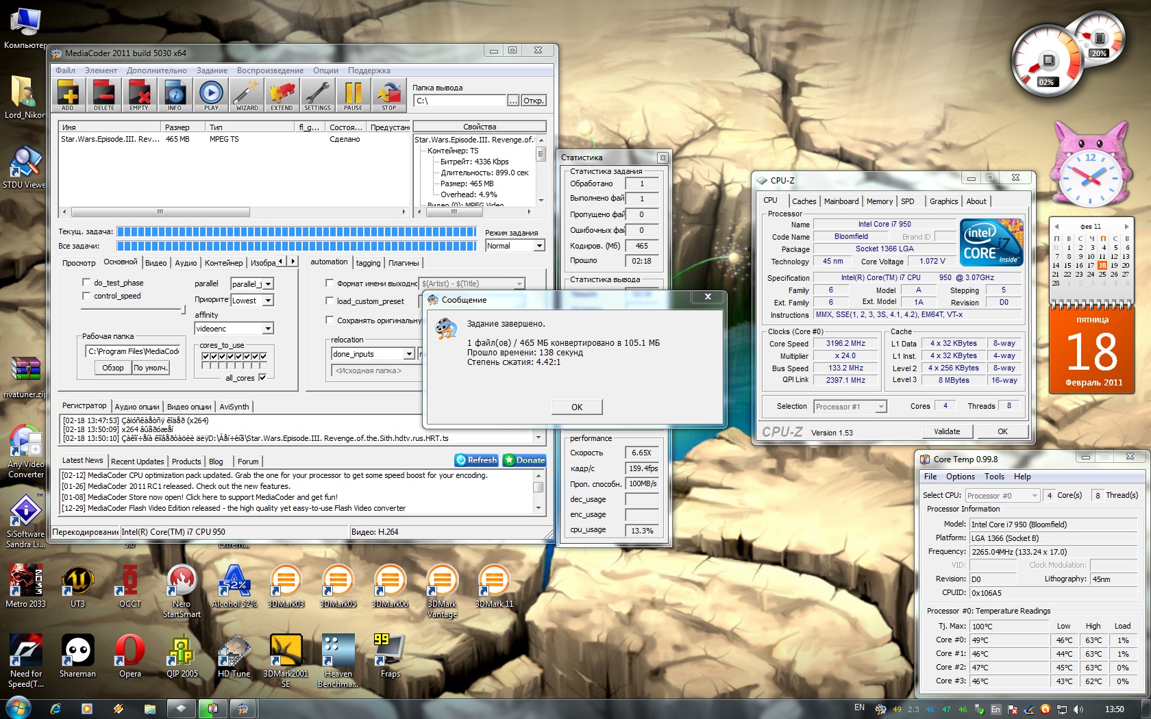
Task: Enable the control_speed checkbox
Action: pos(86,296)
